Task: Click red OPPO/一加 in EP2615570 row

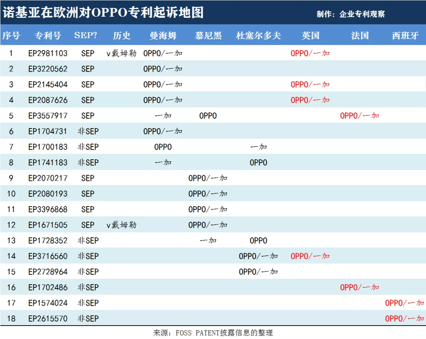Action: coord(405,319)
